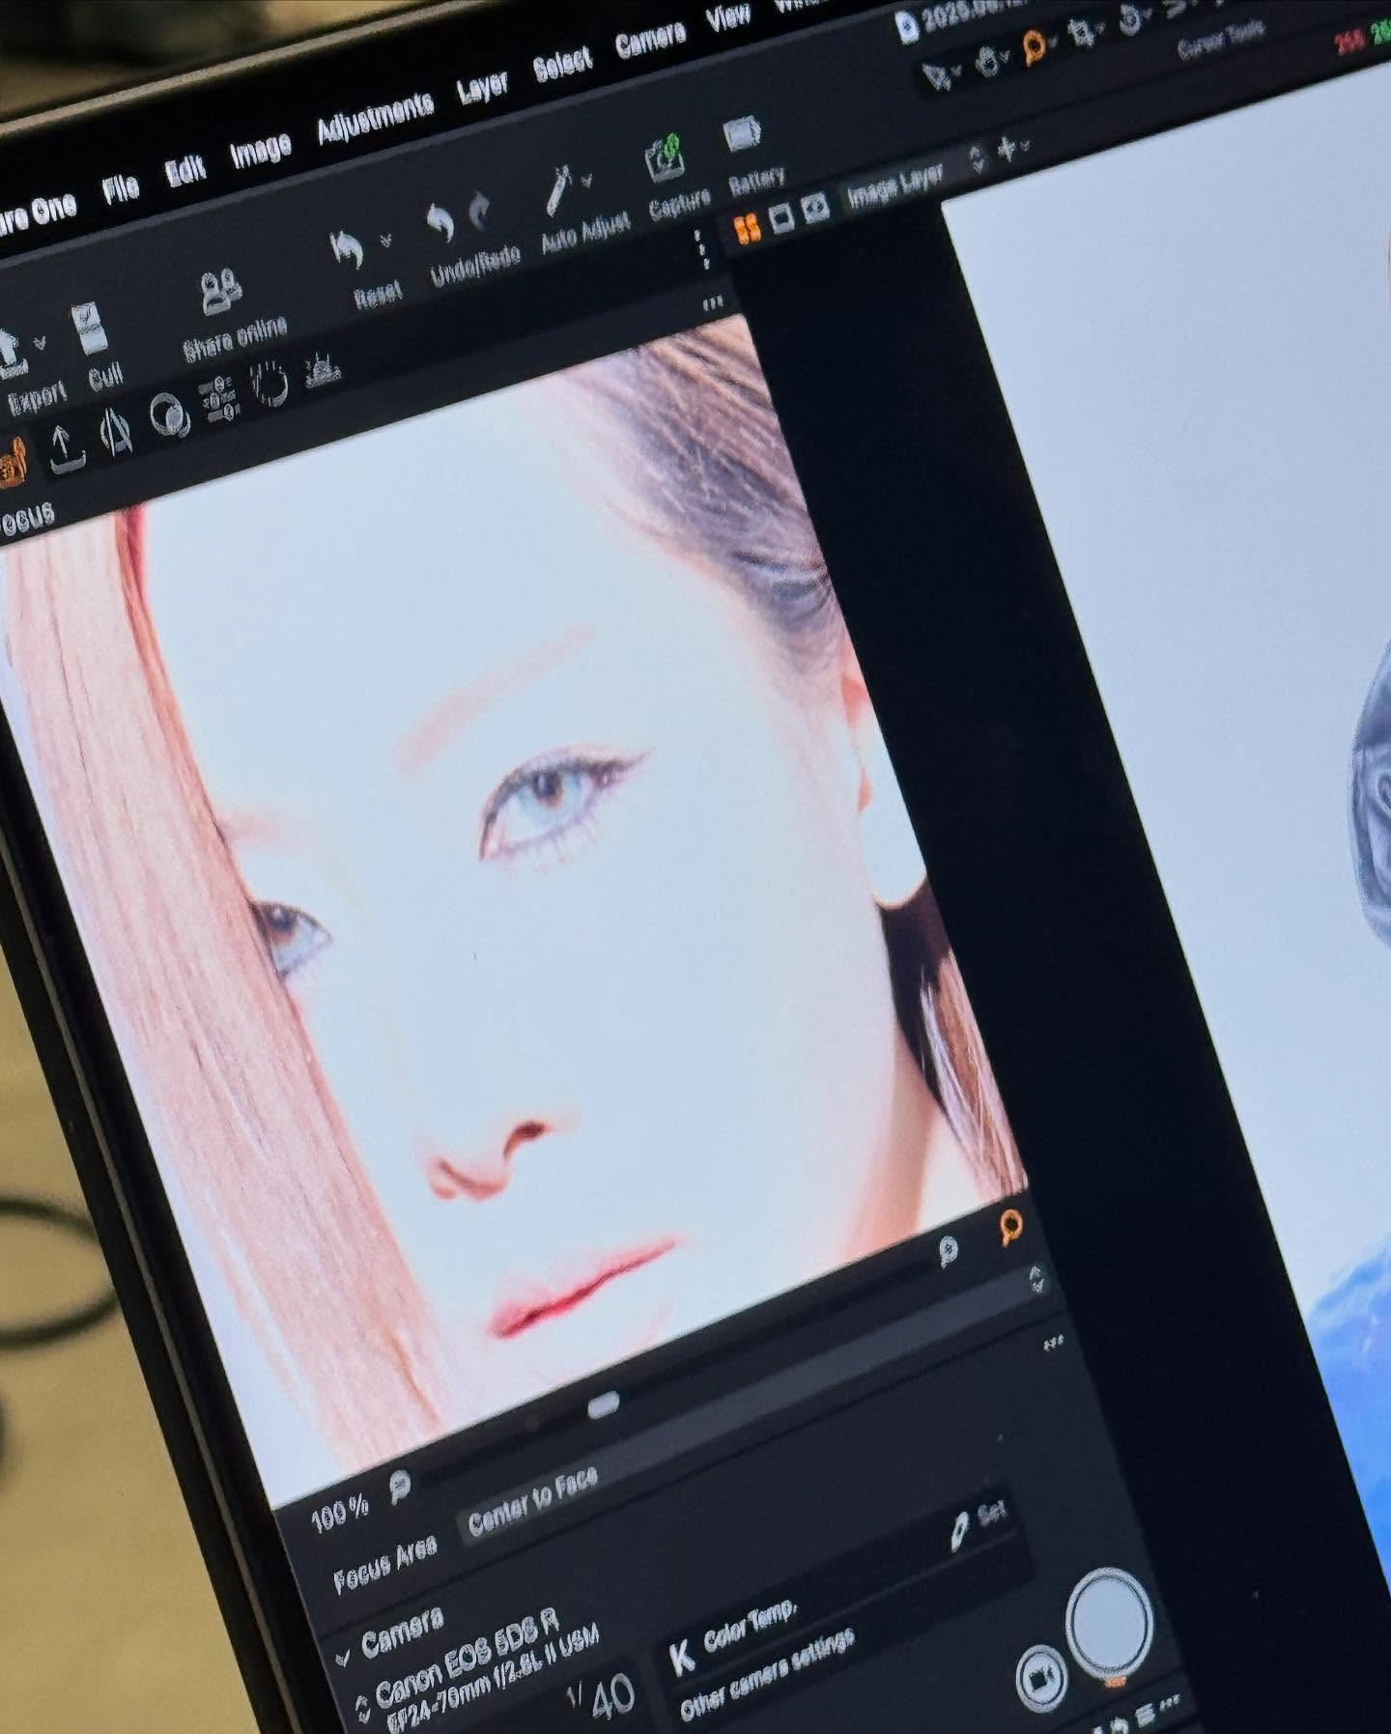Open the lens shape tool tab

(117, 433)
